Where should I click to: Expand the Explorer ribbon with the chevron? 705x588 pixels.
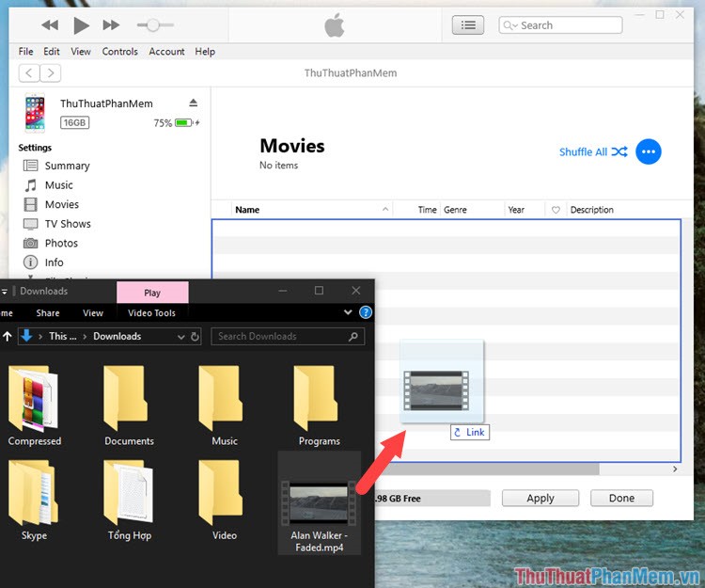click(x=348, y=312)
